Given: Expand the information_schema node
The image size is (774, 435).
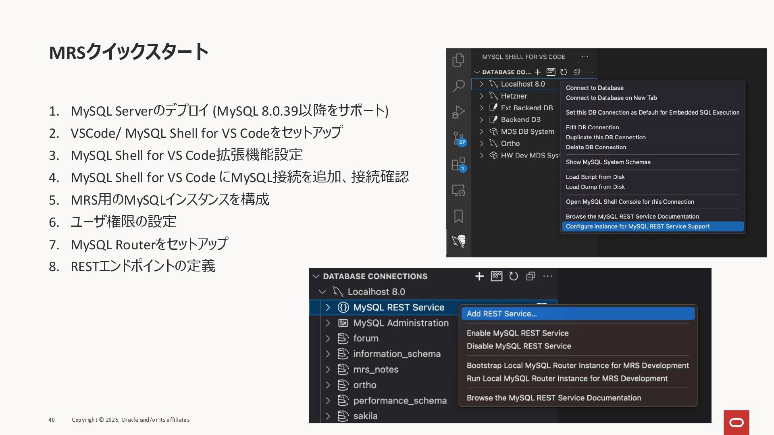Looking at the screenshot, I should tap(328, 354).
